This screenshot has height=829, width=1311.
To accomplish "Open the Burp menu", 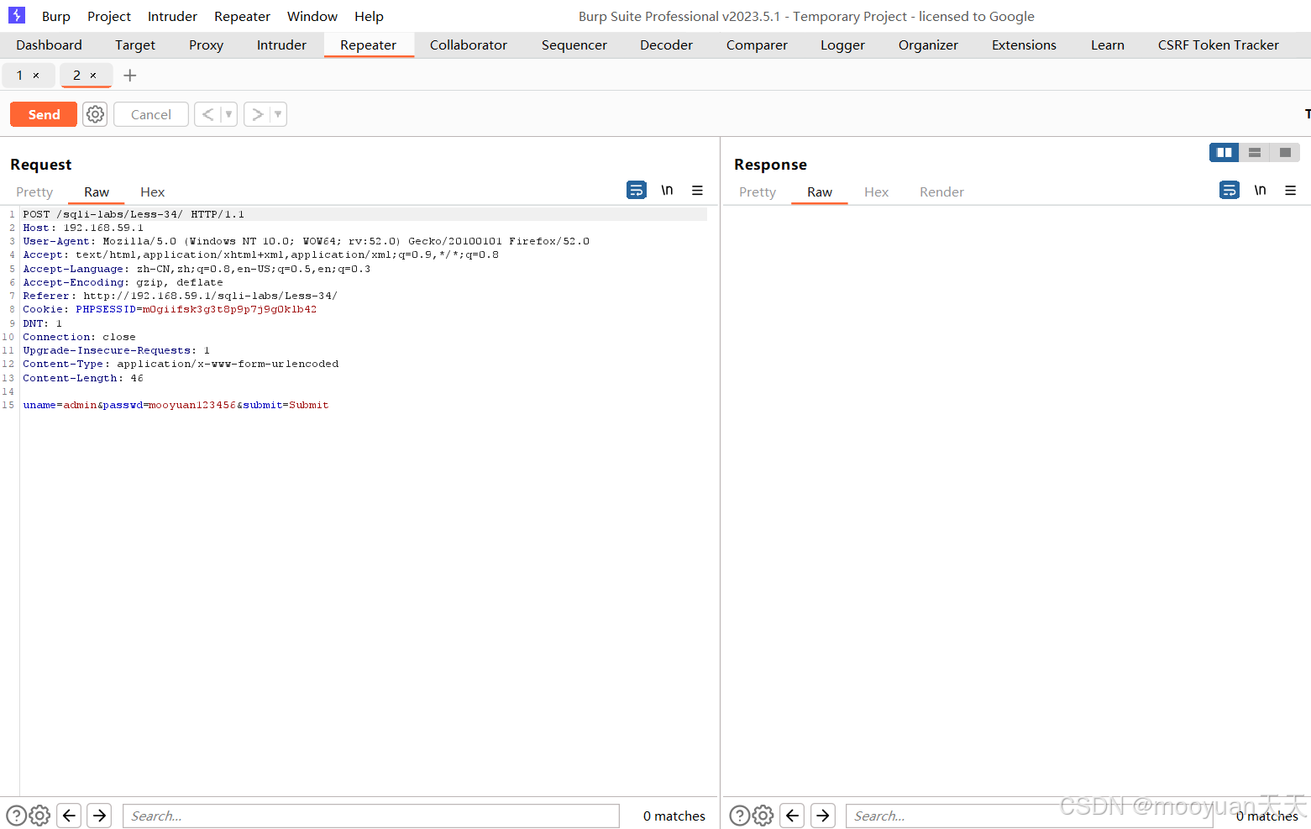I will (x=56, y=16).
